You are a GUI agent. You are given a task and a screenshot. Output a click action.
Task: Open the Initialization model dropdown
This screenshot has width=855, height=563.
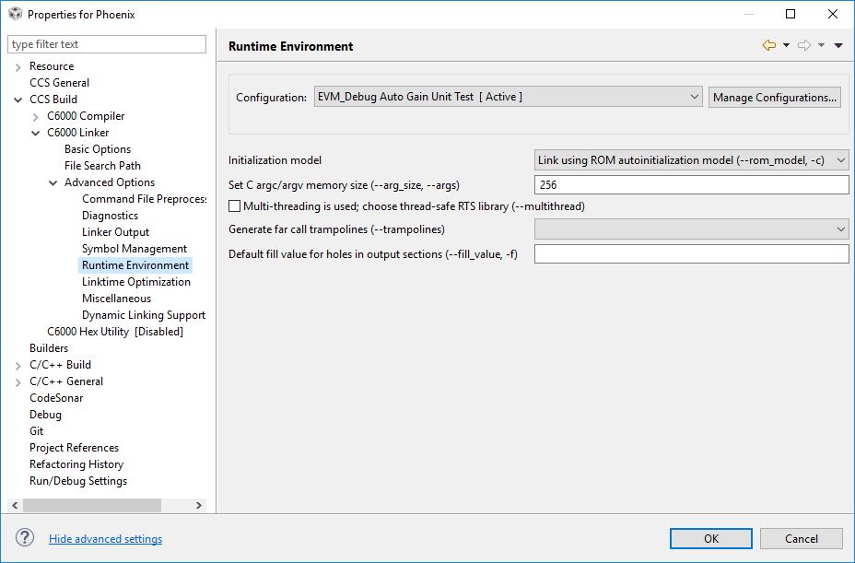click(691, 160)
